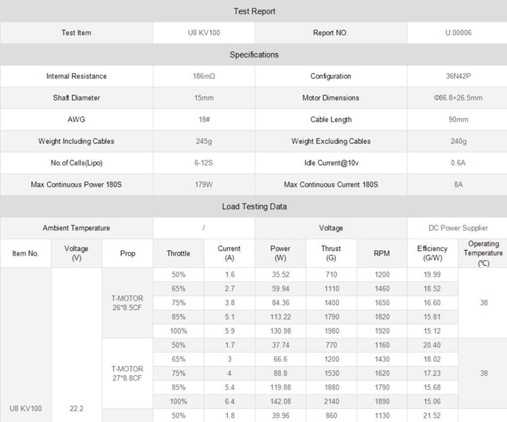
Task: Click weight excluding cables '240g'
Action: point(458,141)
